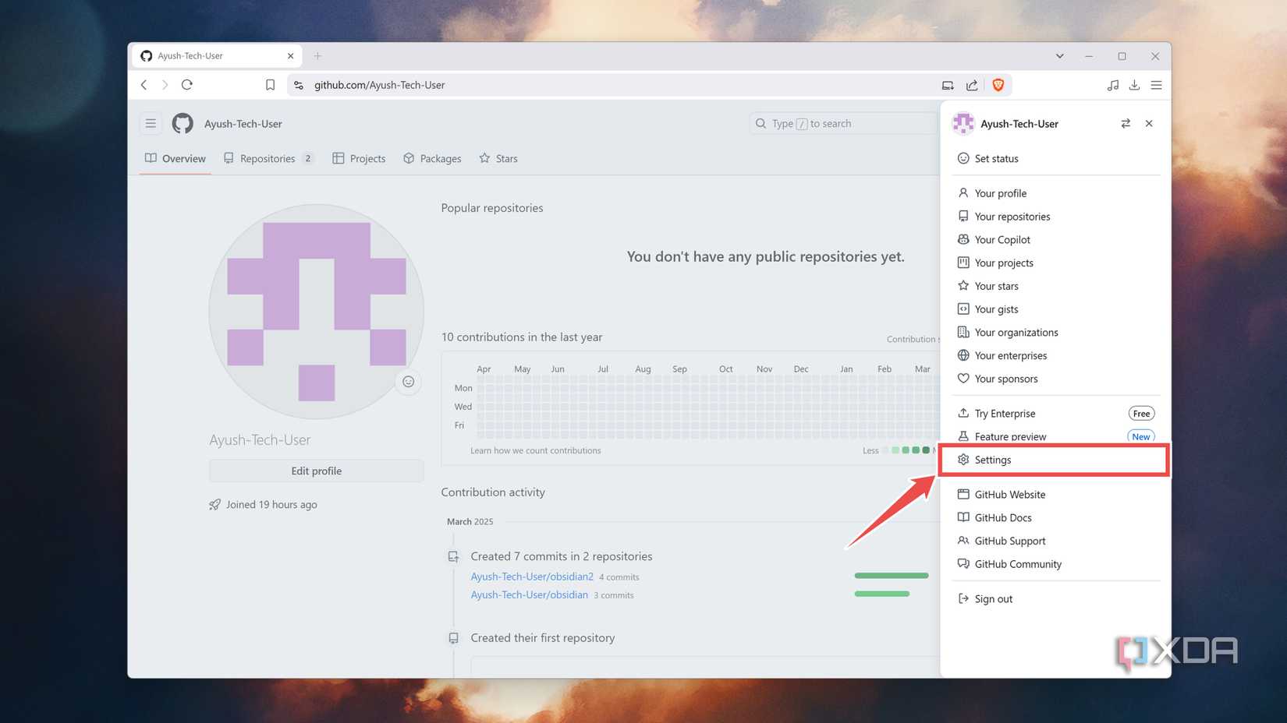Open Your Copilot from the account menu
This screenshot has height=723, width=1287.
pyautogui.click(x=1002, y=239)
